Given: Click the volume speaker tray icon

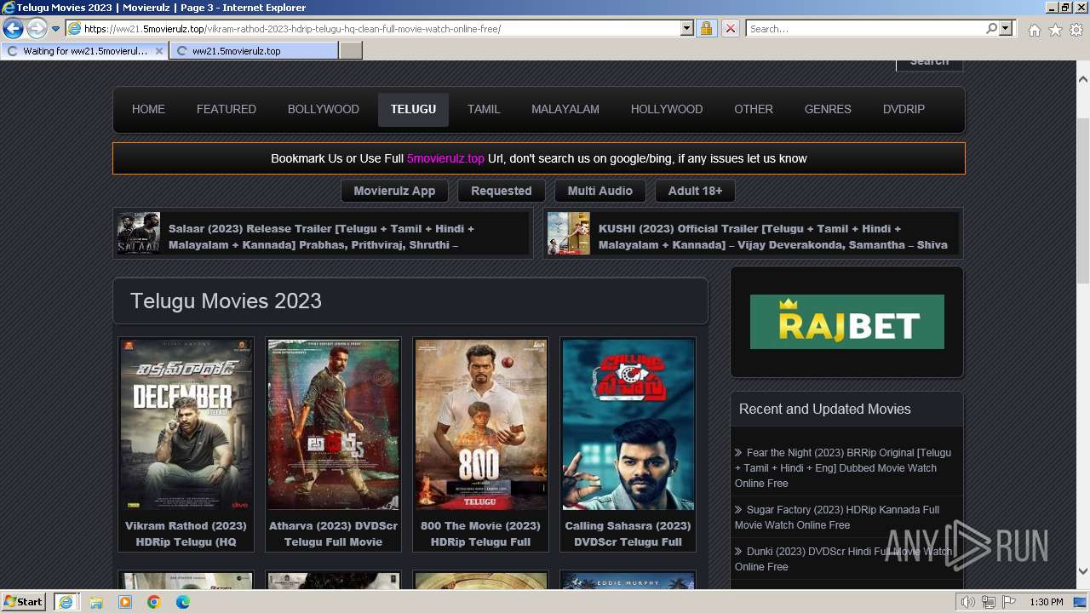Looking at the screenshot, I should pyautogui.click(x=967, y=602).
